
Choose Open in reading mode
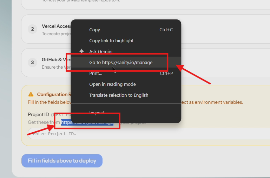click(x=126, y=84)
